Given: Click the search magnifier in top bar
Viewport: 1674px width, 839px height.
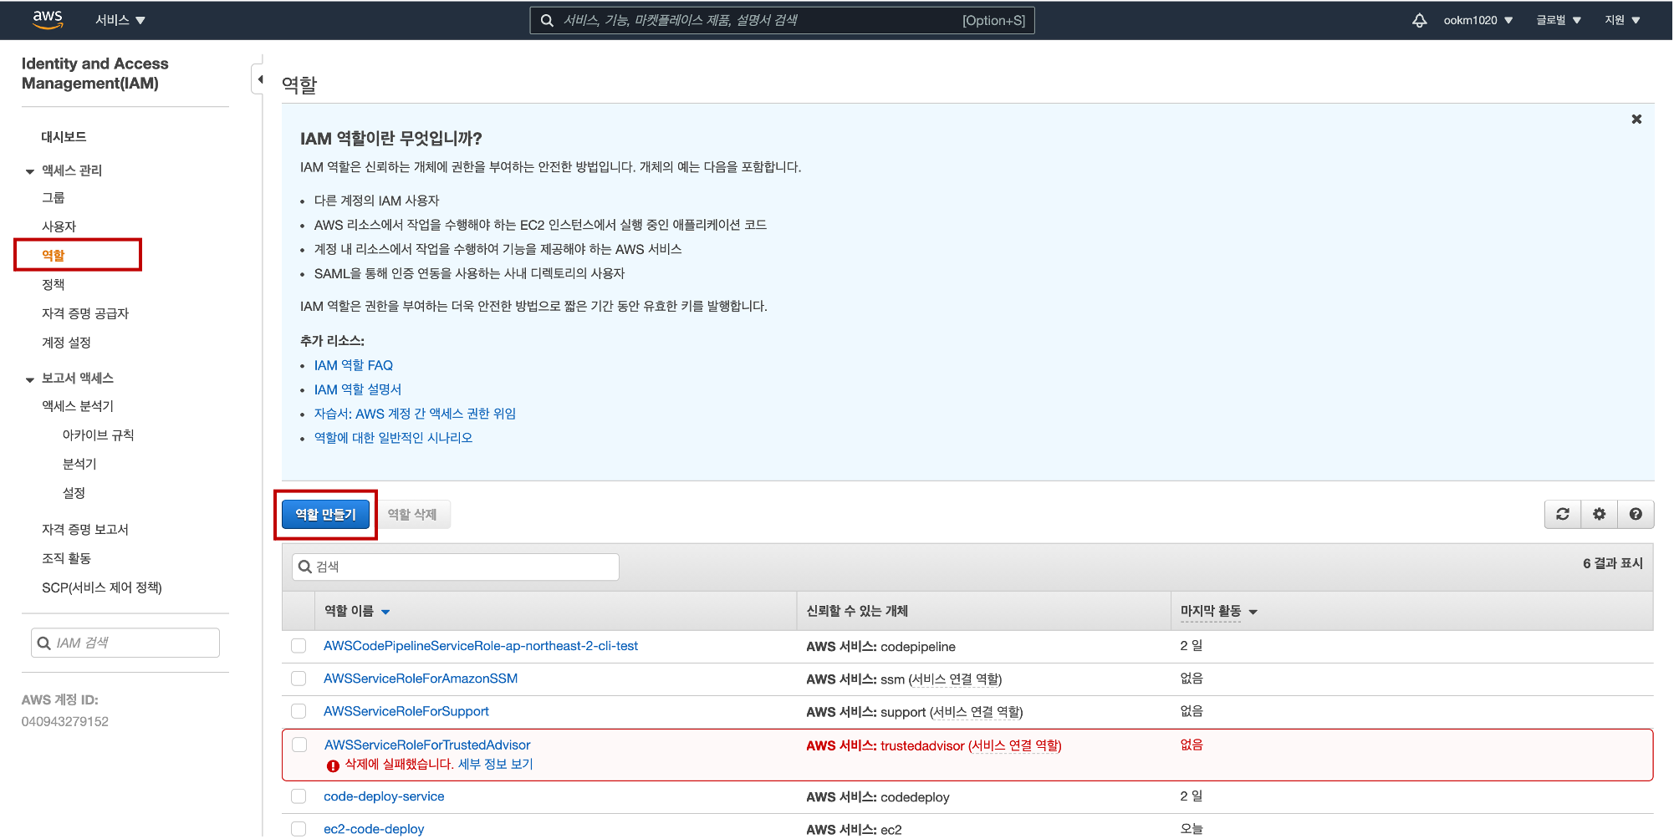Looking at the screenshot, I should (x=547, y=20).
